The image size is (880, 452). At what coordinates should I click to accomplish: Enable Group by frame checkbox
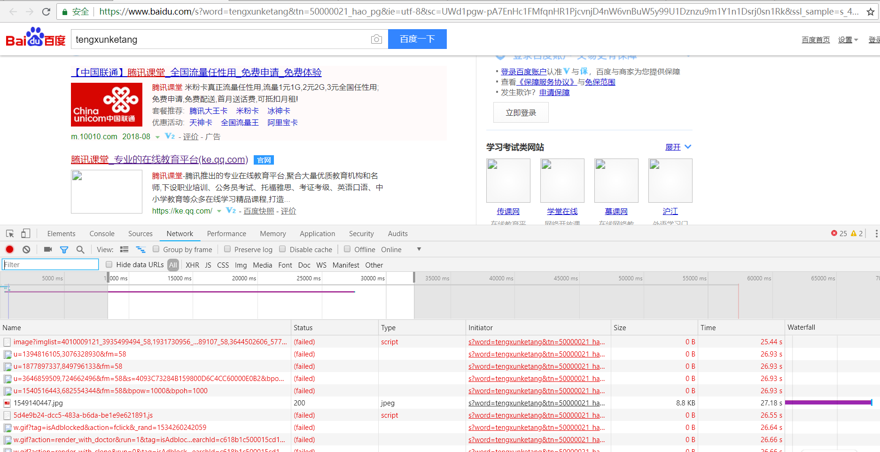click(156, 249)
